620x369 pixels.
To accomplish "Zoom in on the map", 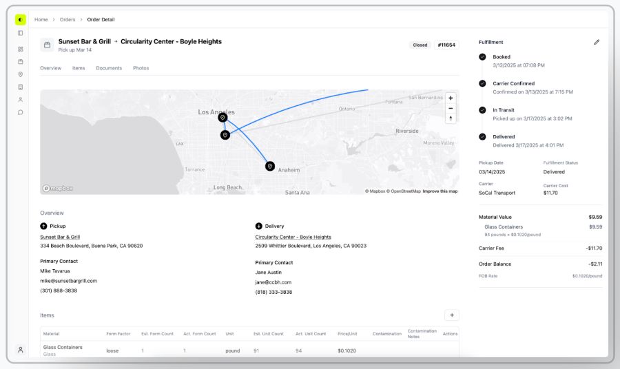I will [x=451, y=98].
